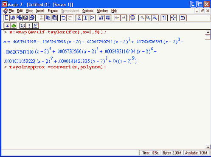Image resolution: width=211 pixels, height=157 pixels.
Task: Click the Stop computation icon
Action: 133,18
